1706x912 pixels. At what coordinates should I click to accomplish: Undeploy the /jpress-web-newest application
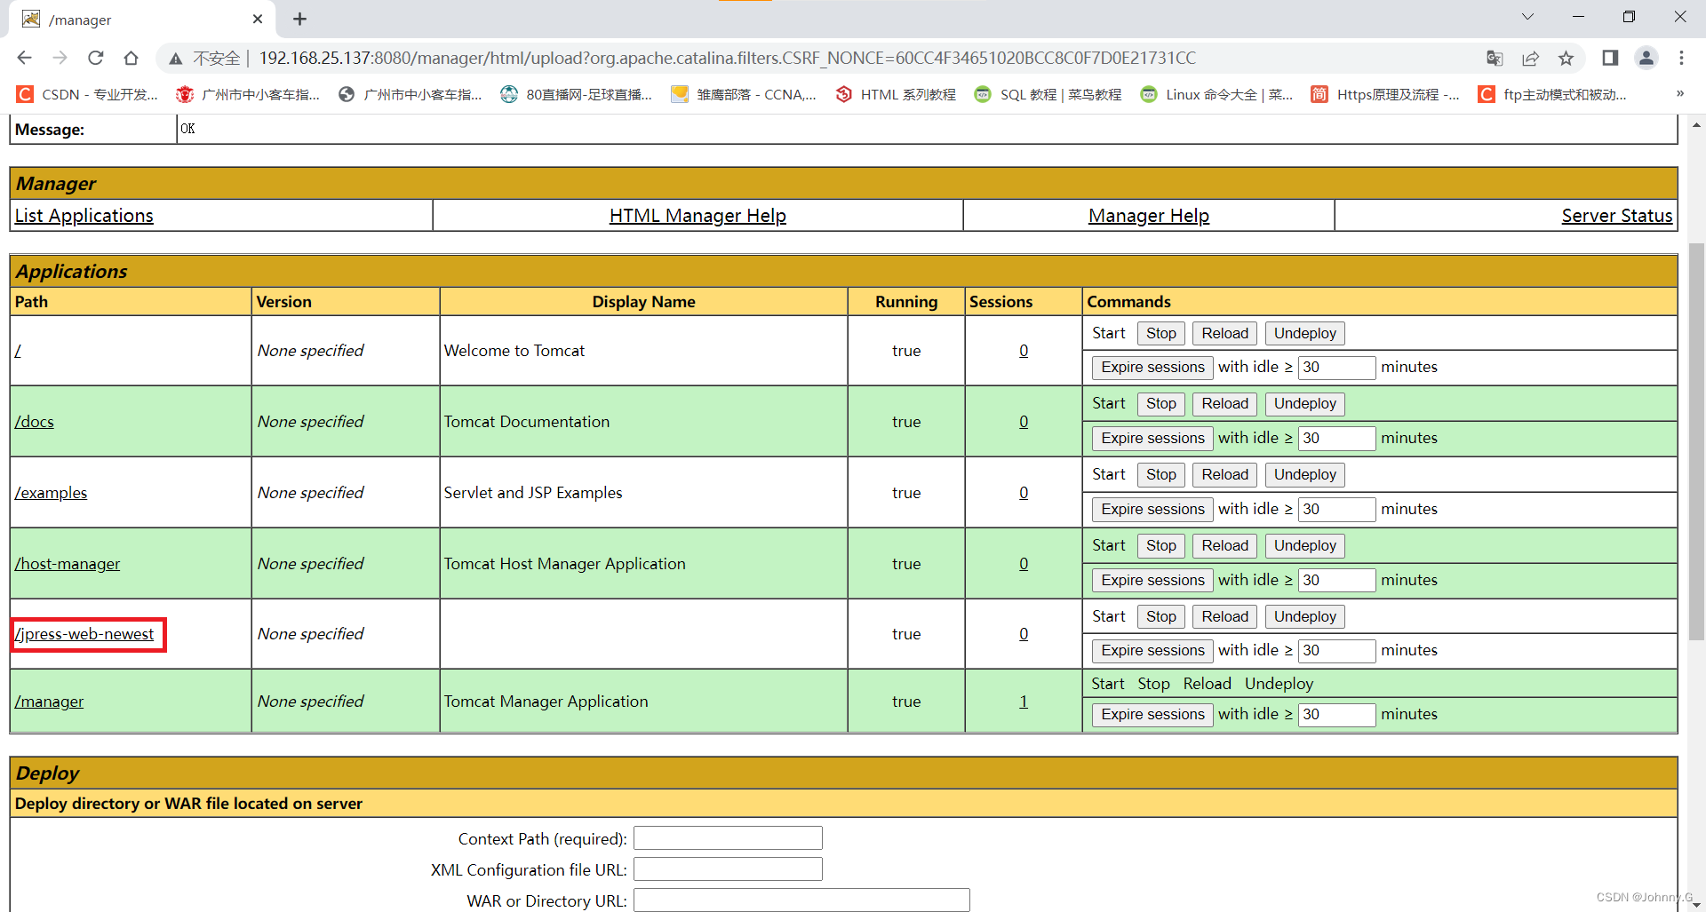(1304, 616)
